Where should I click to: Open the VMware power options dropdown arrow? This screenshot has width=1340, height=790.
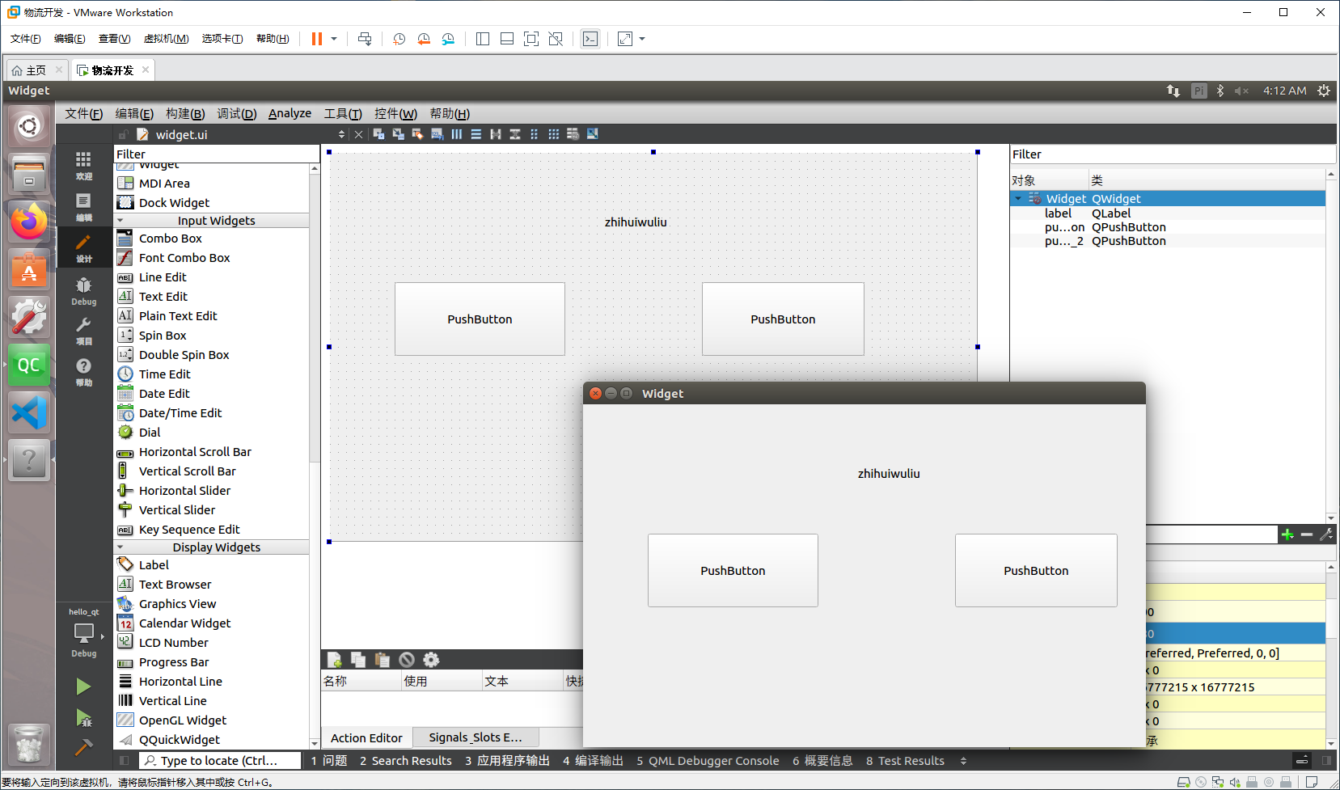(334, 39)
